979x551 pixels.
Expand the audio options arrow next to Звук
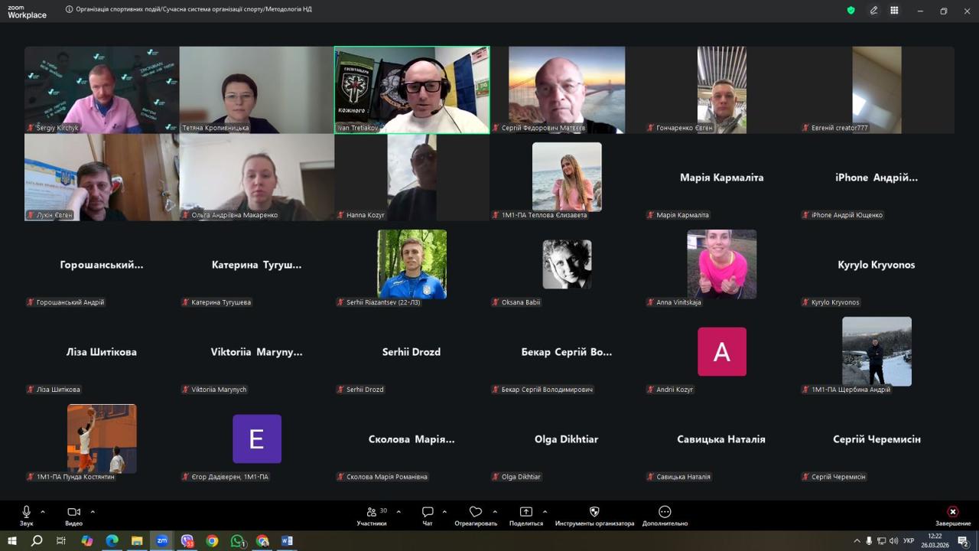pyautogui.click(x=43, y=511)
